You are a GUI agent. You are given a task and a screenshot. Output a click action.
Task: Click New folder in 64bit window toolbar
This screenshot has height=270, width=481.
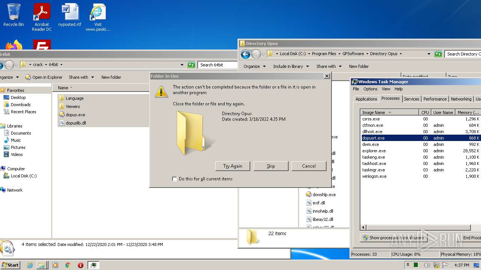(x=111, y=77)
